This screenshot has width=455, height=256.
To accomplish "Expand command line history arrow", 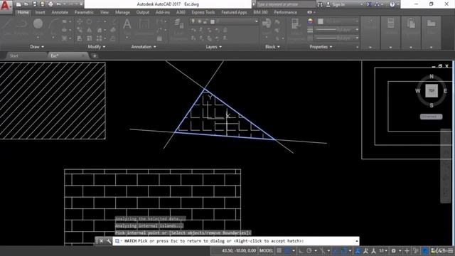I will click(357, 241).
